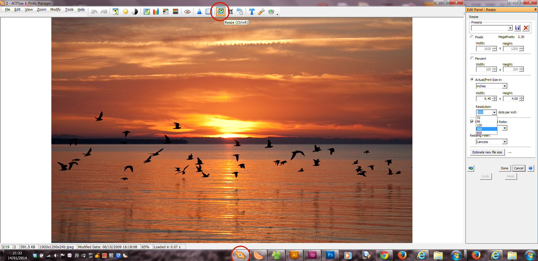
Task: Open the Zoom menu
Action: pos(41,10)
